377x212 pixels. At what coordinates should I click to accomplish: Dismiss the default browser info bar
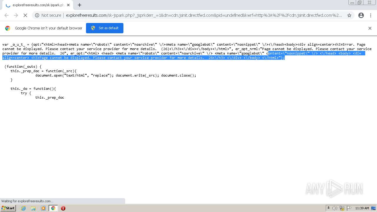click(370, 28)
